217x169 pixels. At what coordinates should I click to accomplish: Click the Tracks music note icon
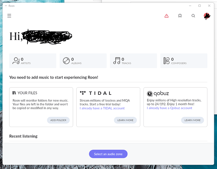tap(117, 61)
